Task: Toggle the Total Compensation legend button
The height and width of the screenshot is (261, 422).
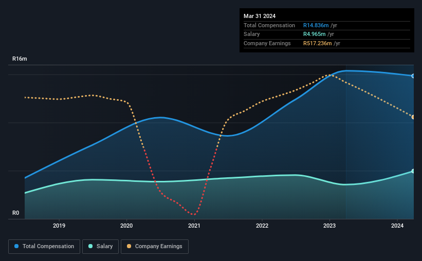Action: point(44,247)
